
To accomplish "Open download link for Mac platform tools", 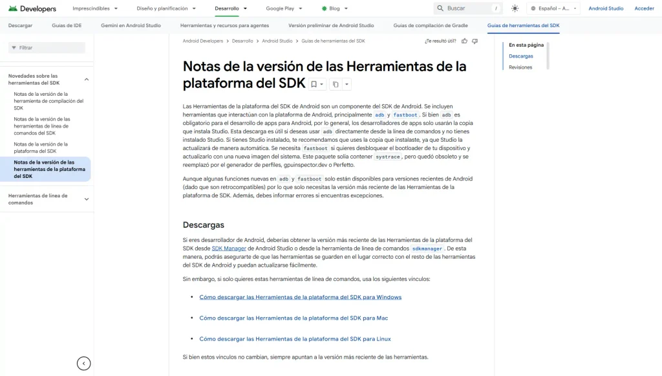I will coord(294,318).
